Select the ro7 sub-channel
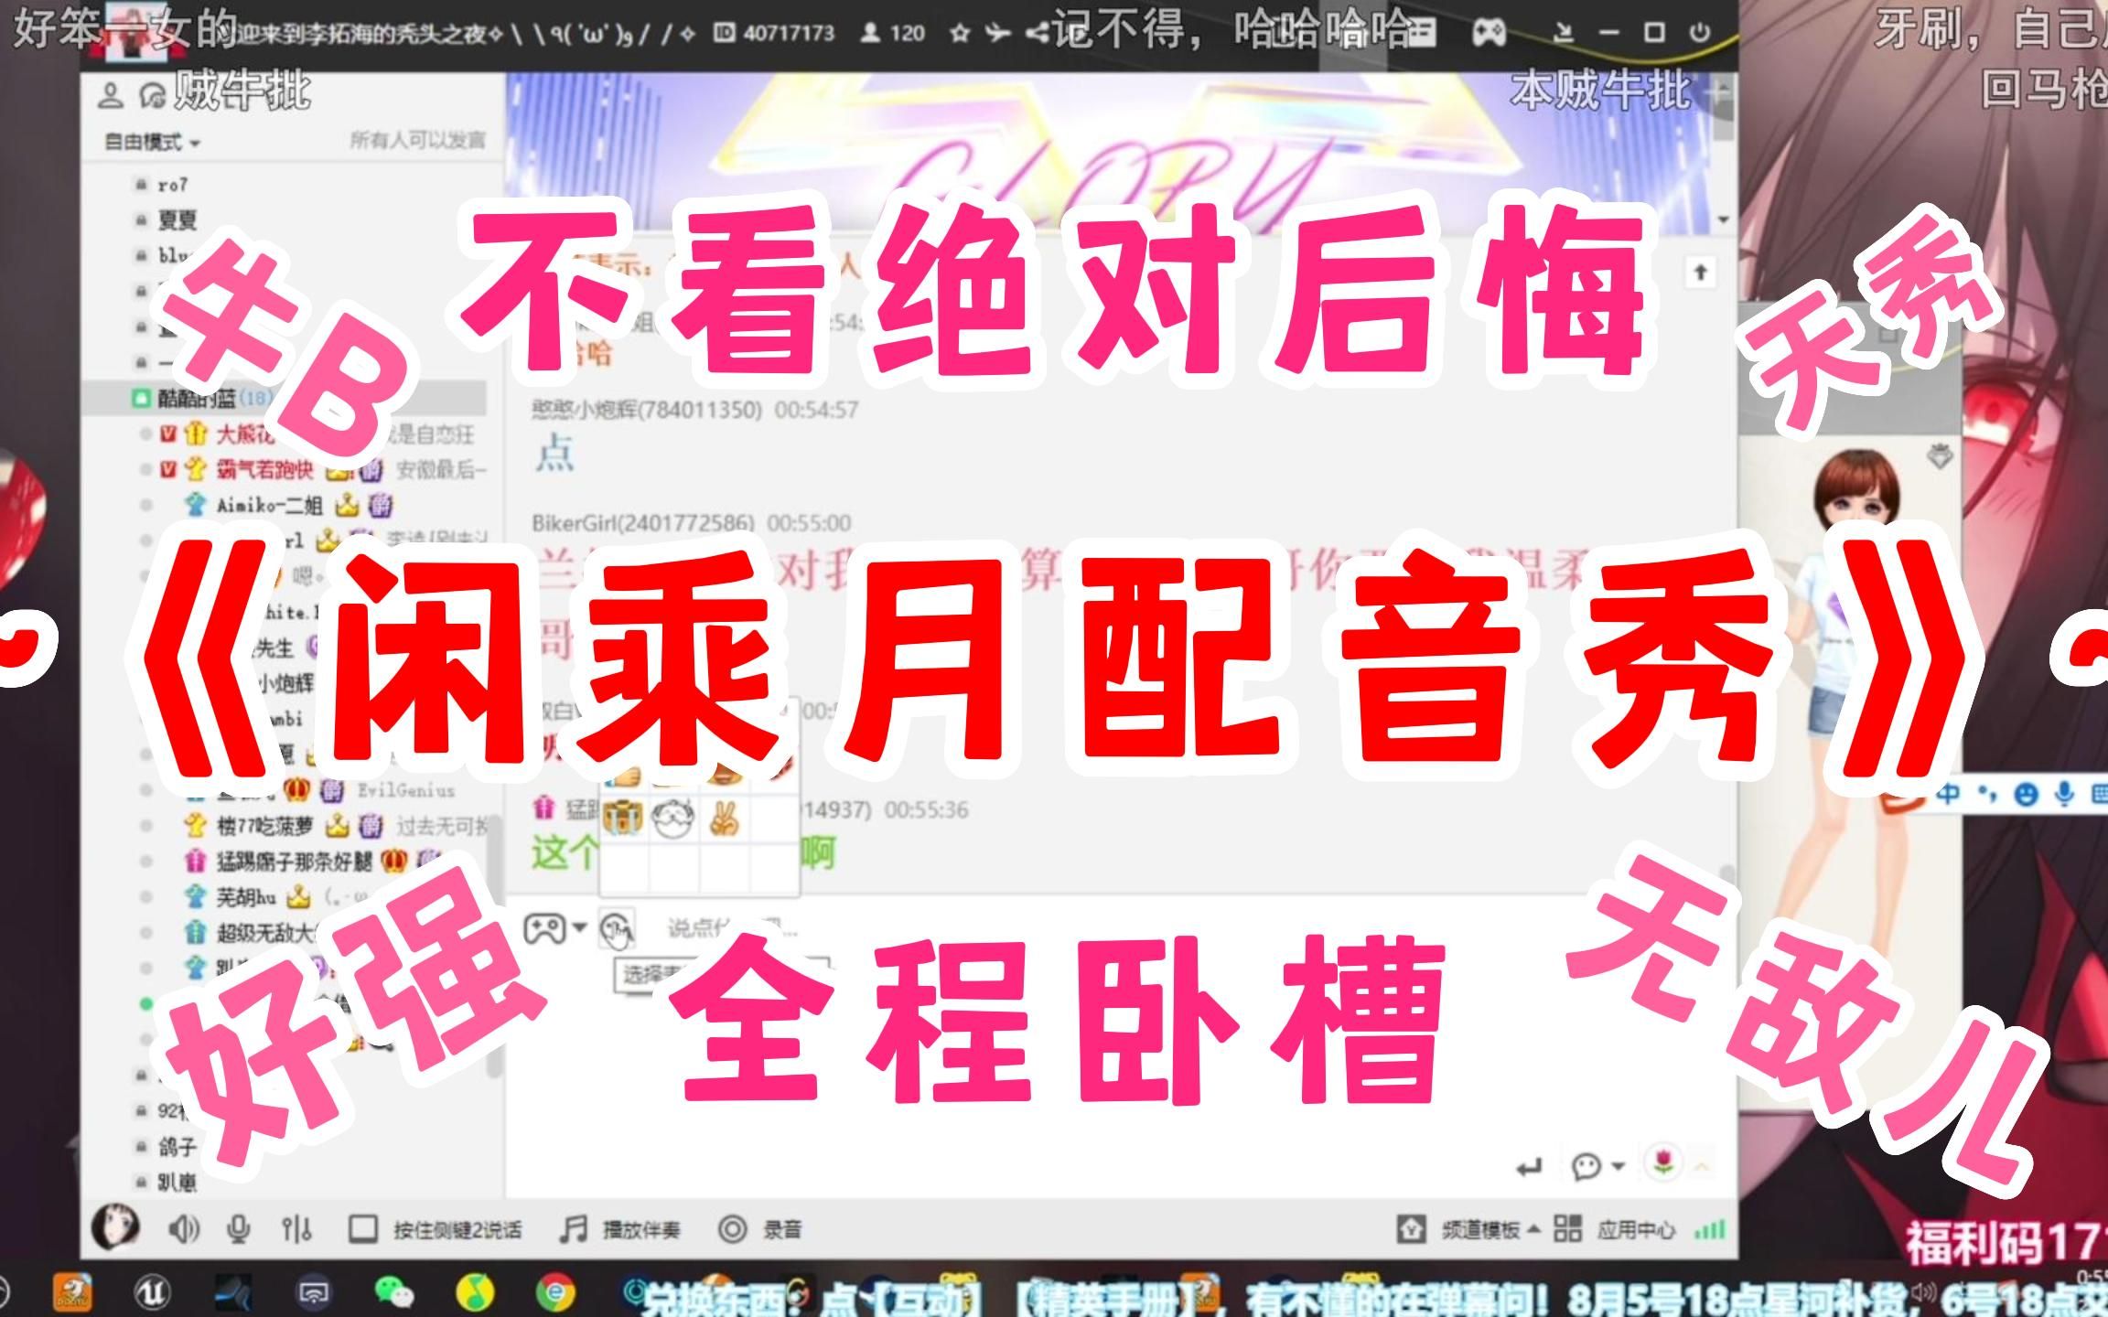Screen dimensions: 2108x1317 tap(173, 185)
